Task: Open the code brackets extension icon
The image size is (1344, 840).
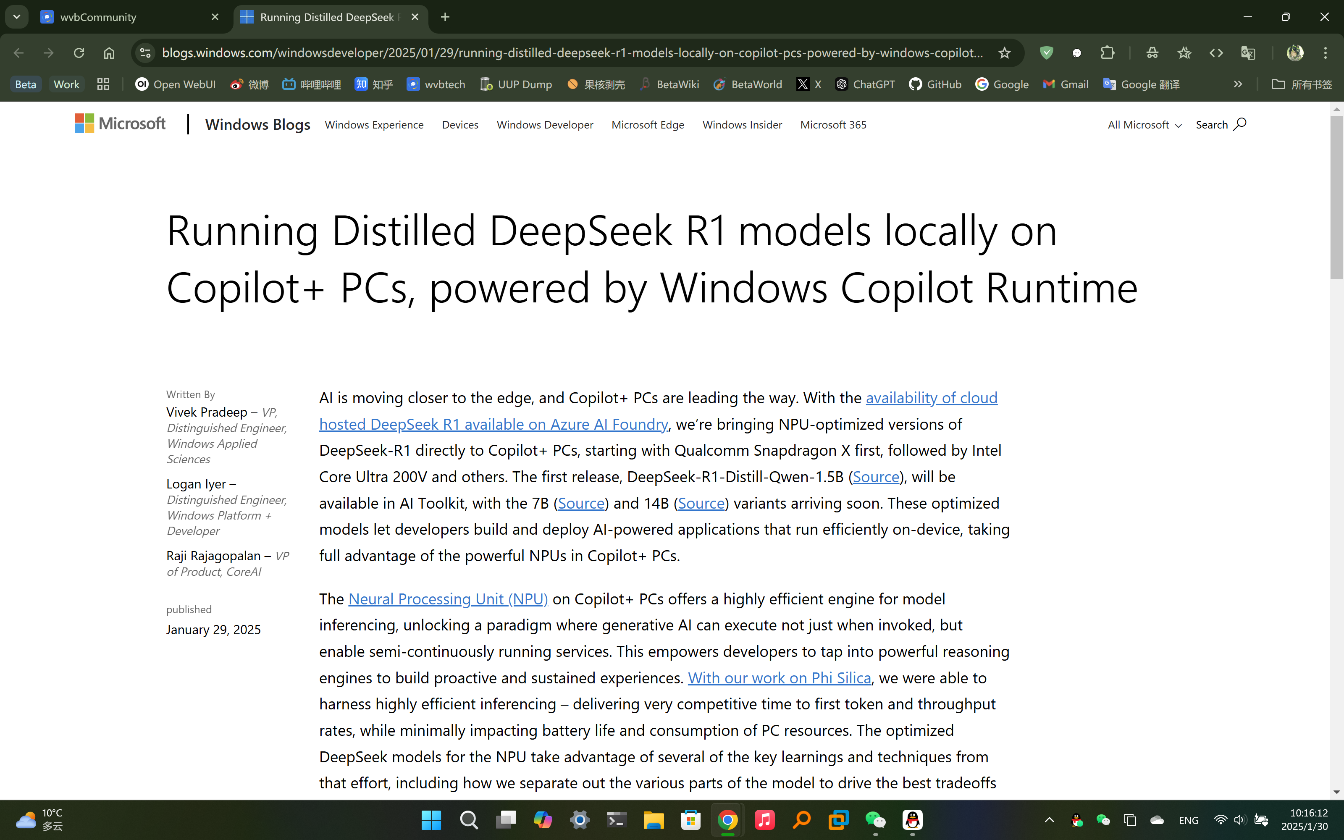Action: coord(1216,53)
